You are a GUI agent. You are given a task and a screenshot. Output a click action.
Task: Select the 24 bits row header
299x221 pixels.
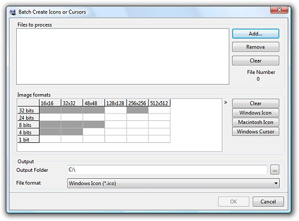click(28, 117)
